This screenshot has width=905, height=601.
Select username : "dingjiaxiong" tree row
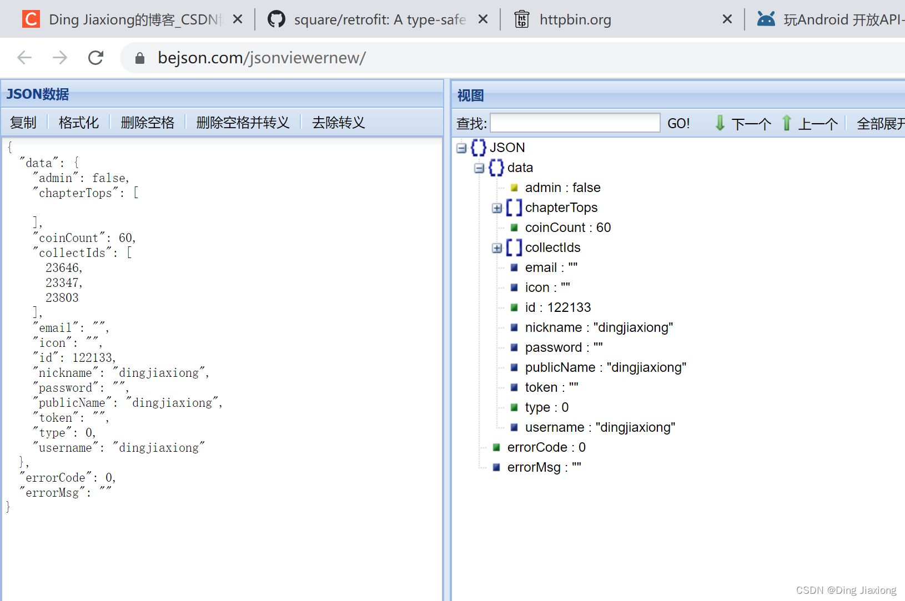[x=600, y=427]
